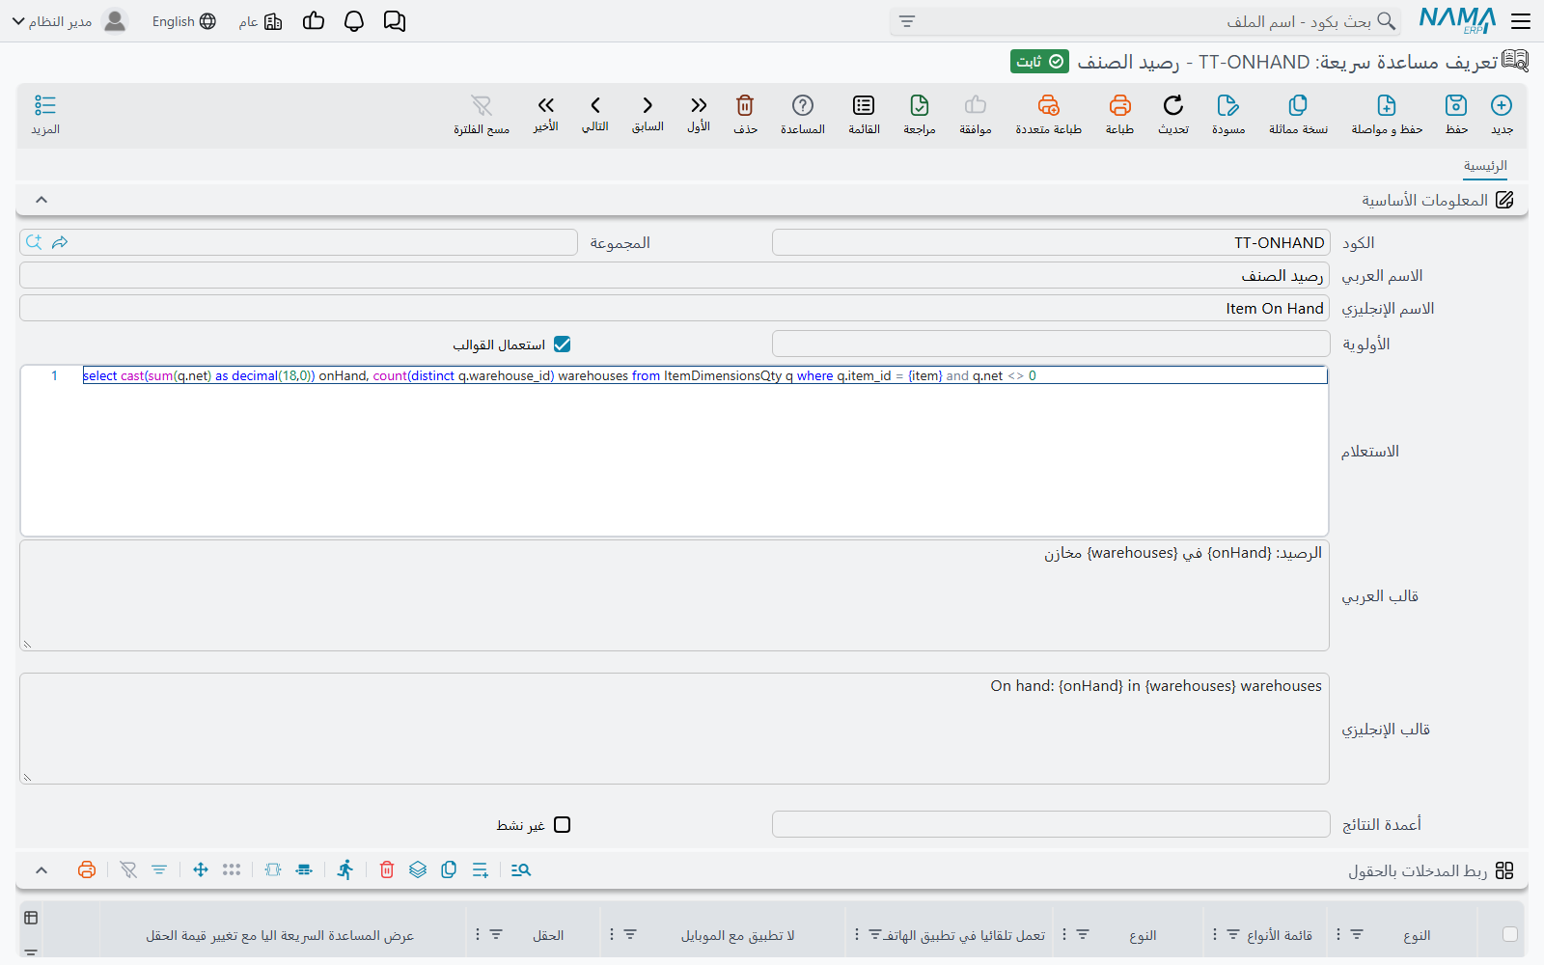Screen dimensions: 1544x965
Task: Click the عام branch button in the header
Action: (x=261, y=21)
